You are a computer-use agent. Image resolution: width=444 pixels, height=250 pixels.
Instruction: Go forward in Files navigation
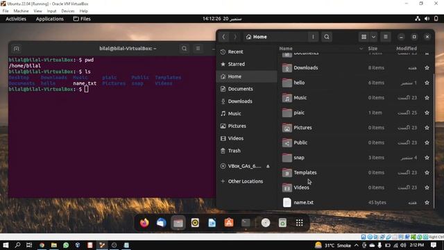[235, 37]
